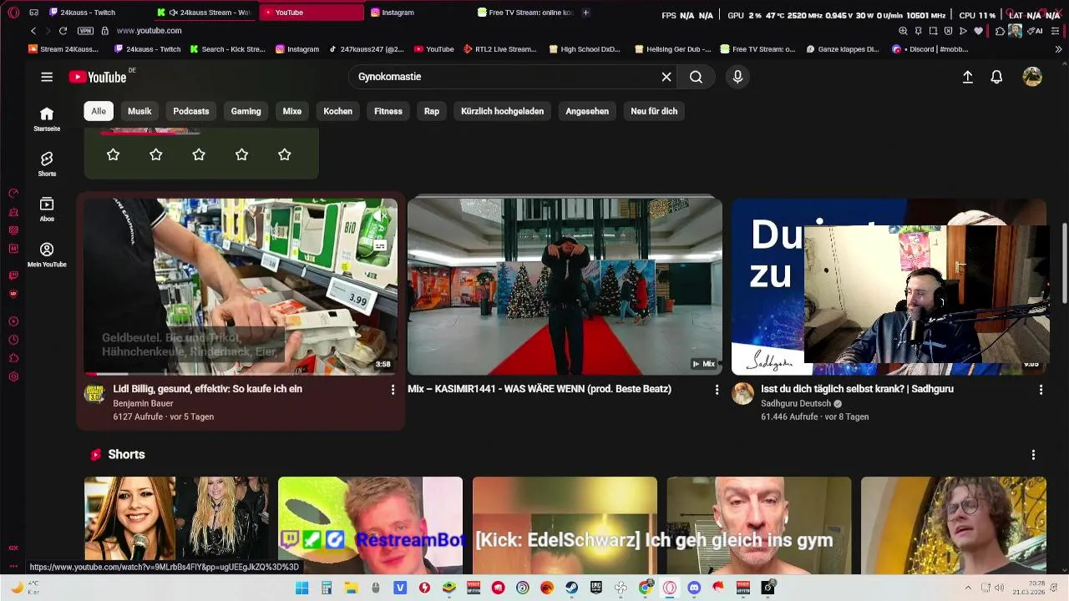Open Windows Start menu
The height and width of the screenshot is (601, 1069).
pyautogui.click(x=301, y=588)
